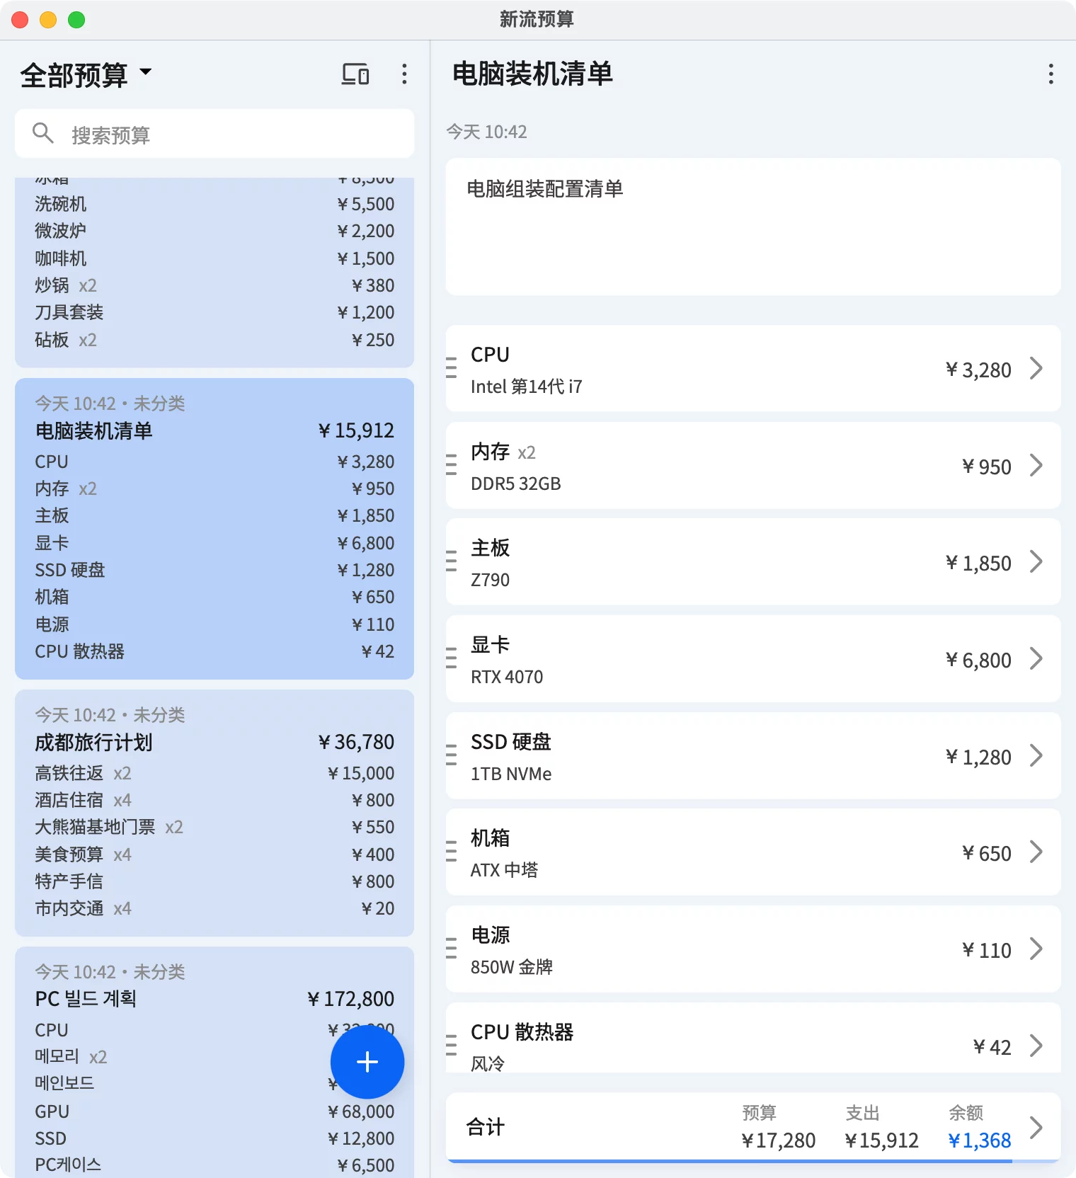Click the Intel 第14代 i7 subtitle

(x=526, y=387)
